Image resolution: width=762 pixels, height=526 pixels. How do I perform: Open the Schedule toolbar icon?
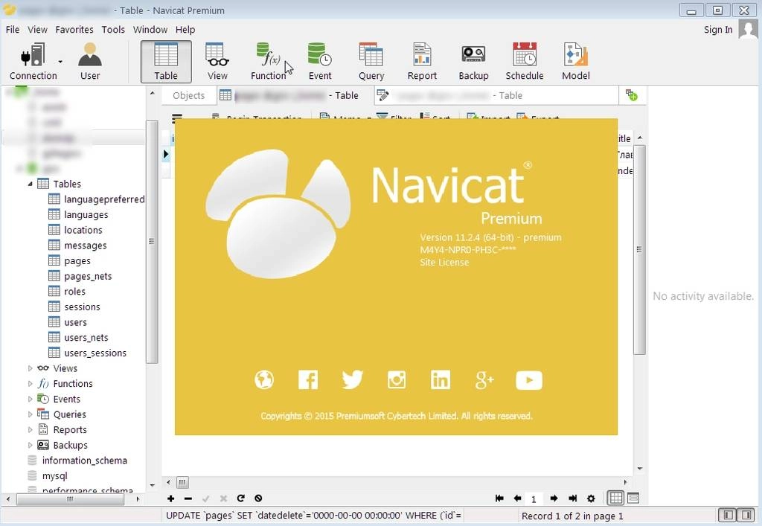click(525, 61)
